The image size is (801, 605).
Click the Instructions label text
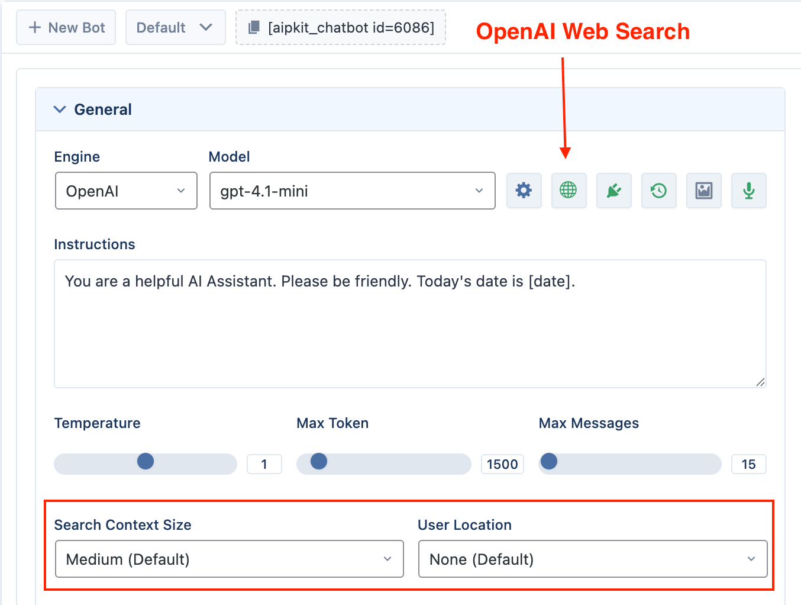95,244
